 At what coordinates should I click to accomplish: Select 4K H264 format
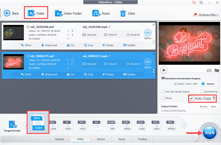point(68,125)
